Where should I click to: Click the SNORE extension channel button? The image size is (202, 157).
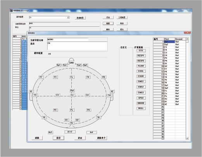coord(141,103)
